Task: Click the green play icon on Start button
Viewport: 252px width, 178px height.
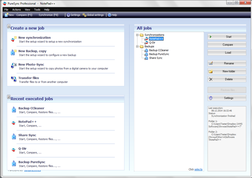Action: pos(210,37)
